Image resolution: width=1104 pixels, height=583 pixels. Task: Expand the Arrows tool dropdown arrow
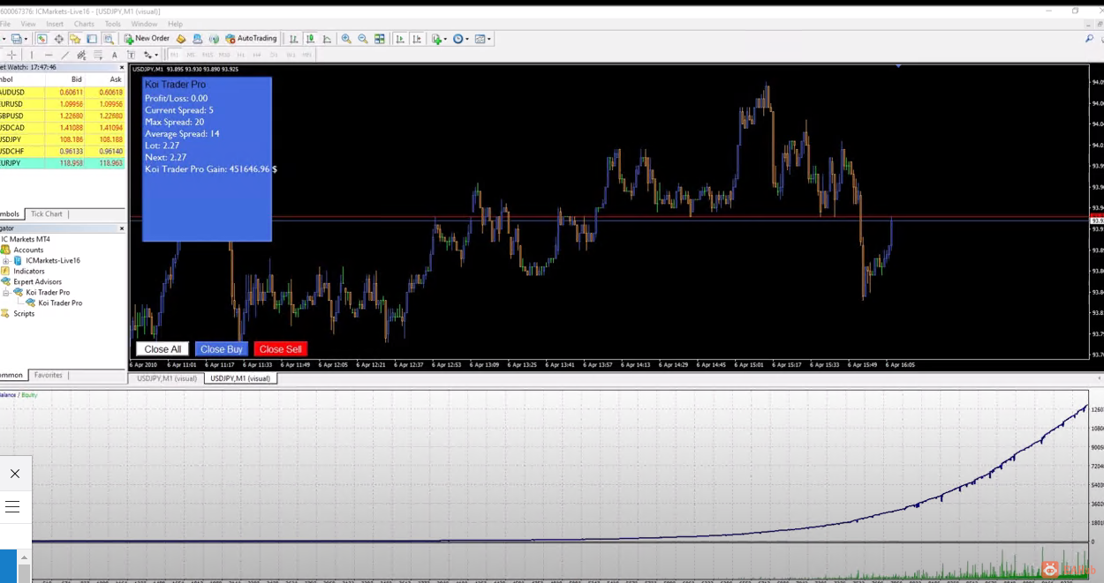[156, 56]
